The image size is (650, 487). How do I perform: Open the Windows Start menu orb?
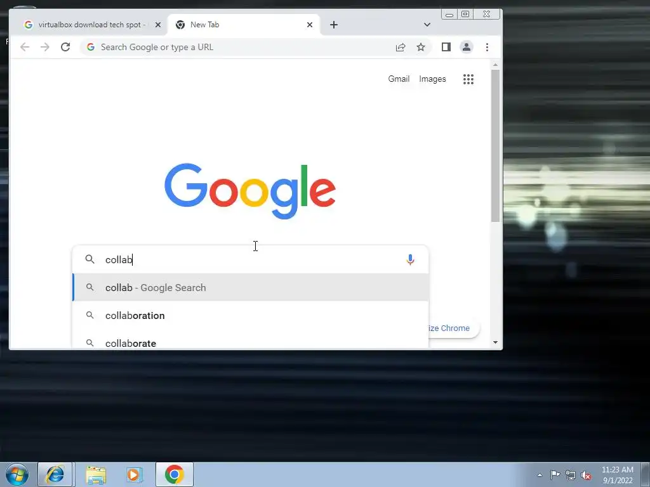tap(17, 474)
